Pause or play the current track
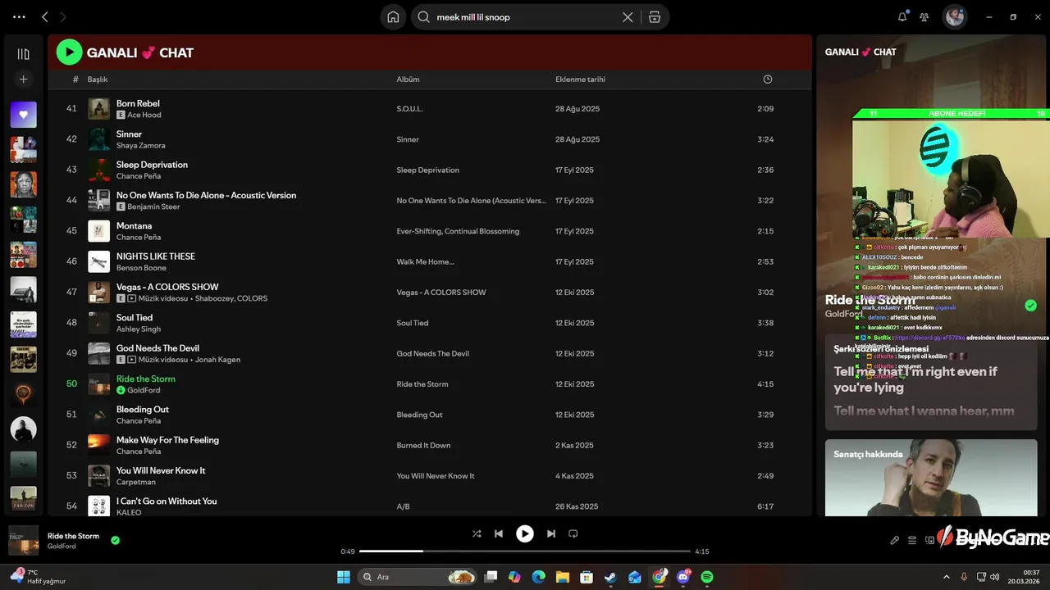This screenshot has height=590, width=1050. (525, 533)
